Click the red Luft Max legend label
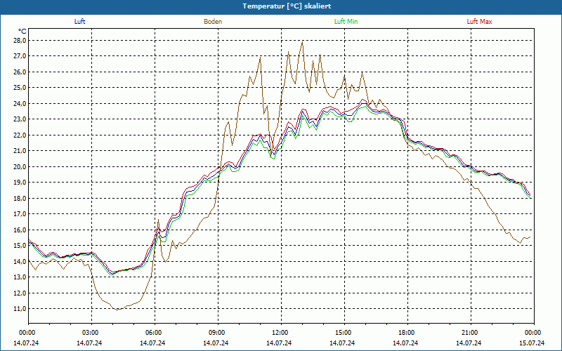The width and height of the screenshot is (562, 351). pos(479,22)
